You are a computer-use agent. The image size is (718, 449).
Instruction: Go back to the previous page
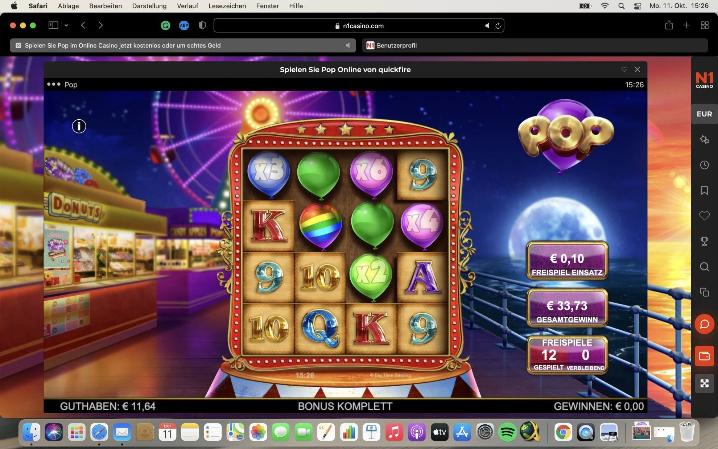tap(83, 25)
